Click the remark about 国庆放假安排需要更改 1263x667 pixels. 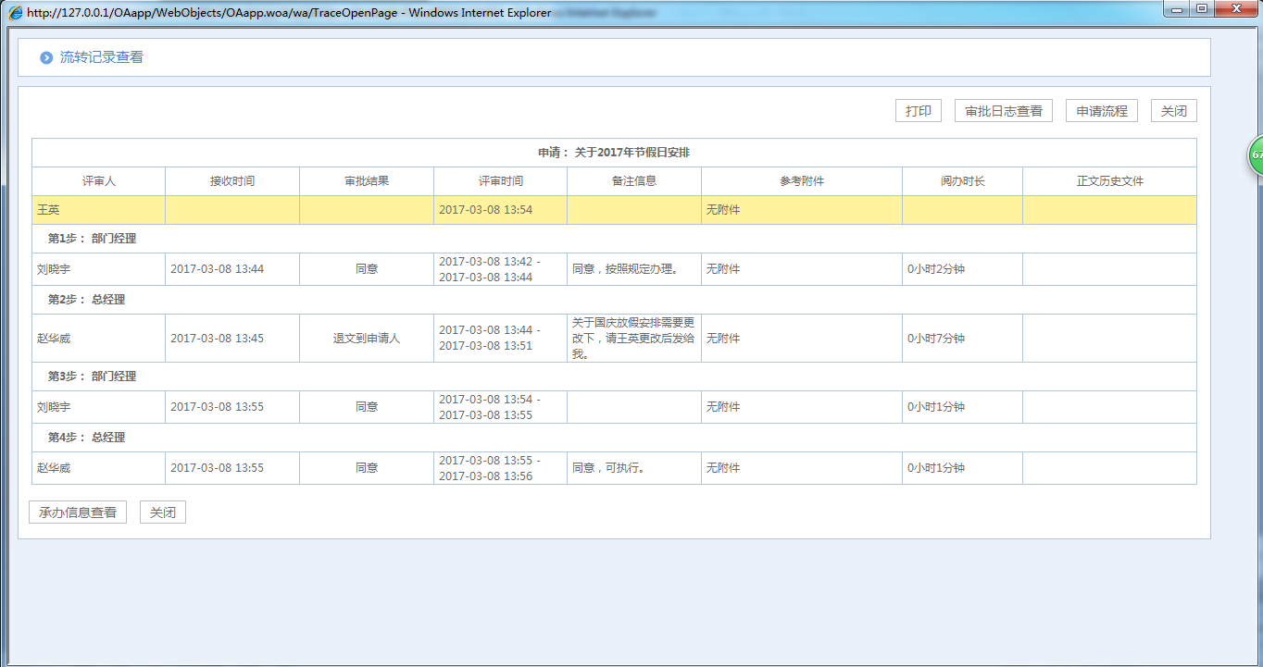(x=633, y=339)
